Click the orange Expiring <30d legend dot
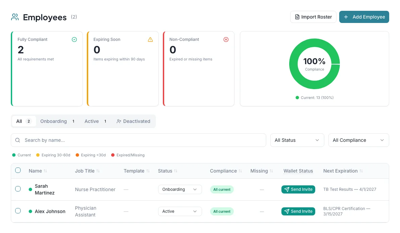Viewport: 400px width, 233px height. click(x=77, y=155)
